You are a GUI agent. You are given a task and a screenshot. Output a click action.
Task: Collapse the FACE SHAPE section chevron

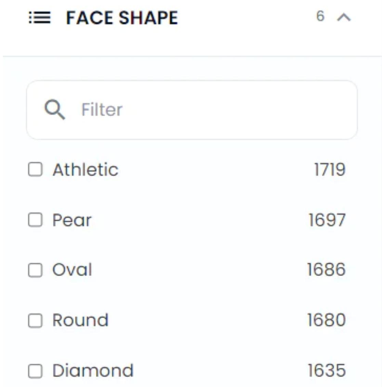click(x=344, y=17)
